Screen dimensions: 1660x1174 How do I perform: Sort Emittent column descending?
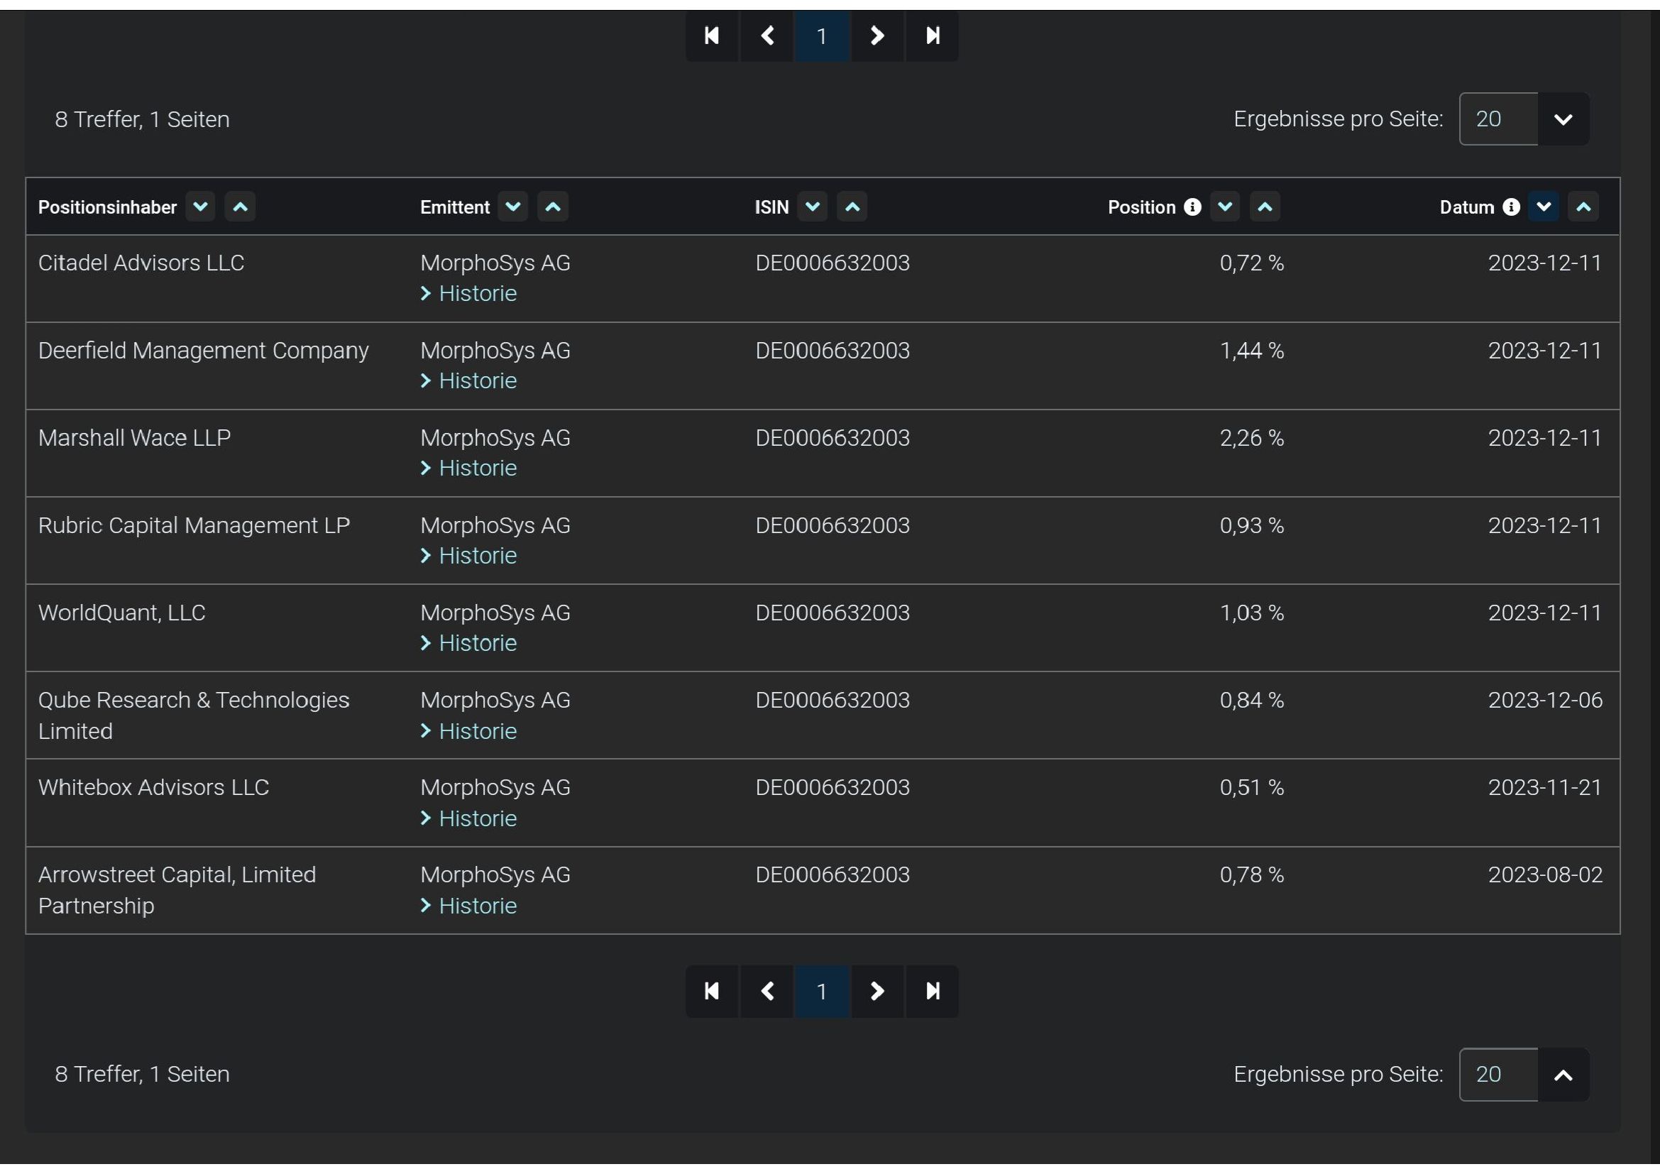coord(512,207)
